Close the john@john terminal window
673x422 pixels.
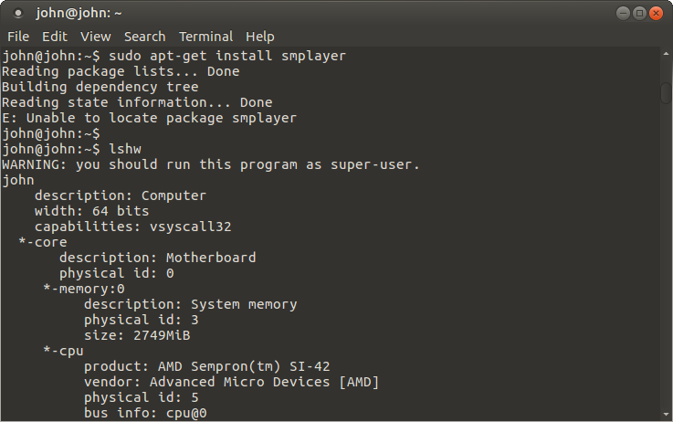656,14
